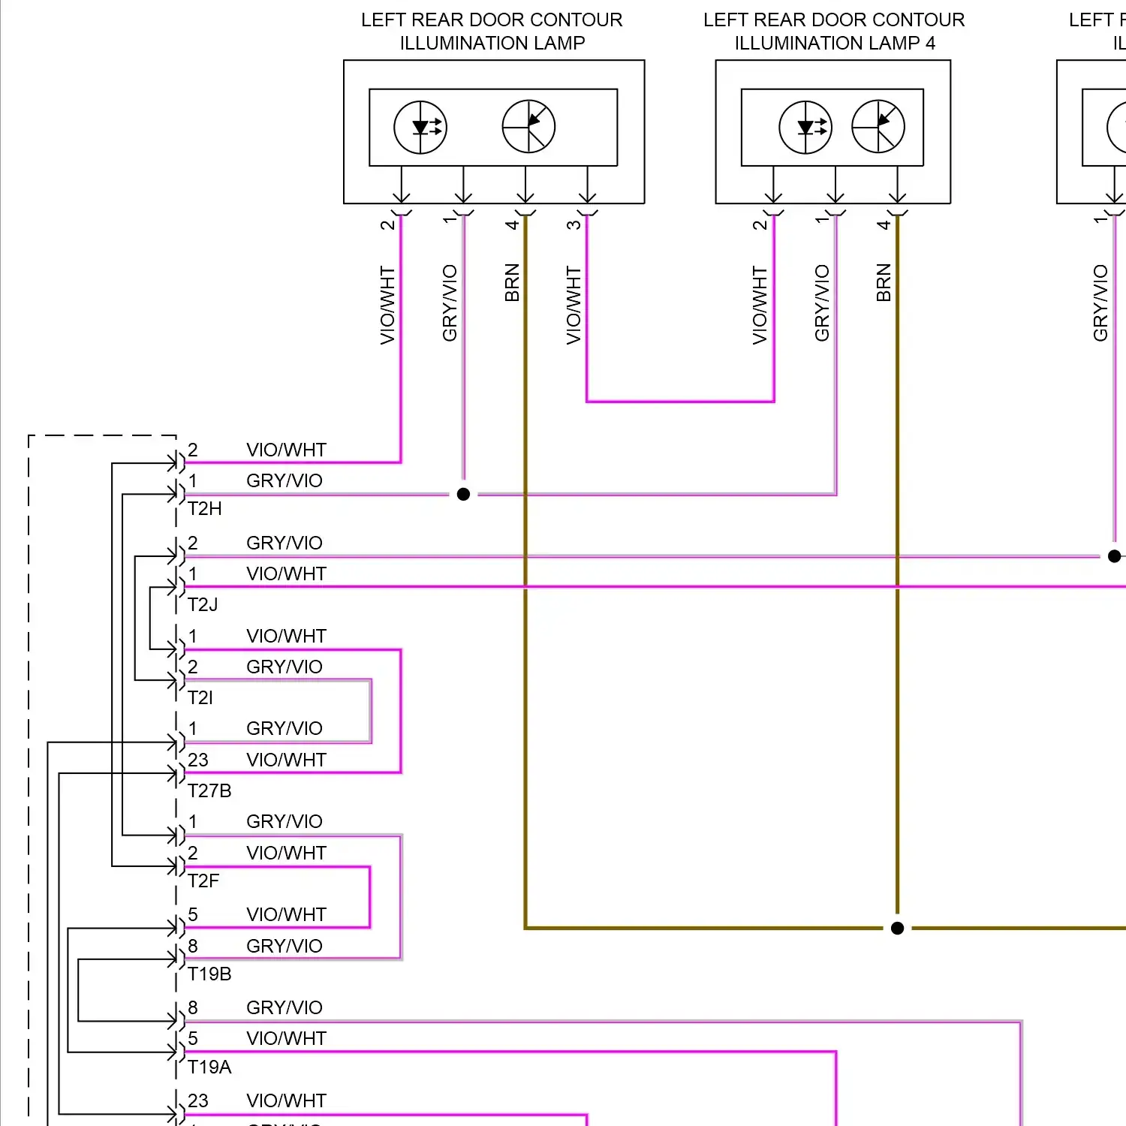The height and width of the screenshot is (1126, 1126).
Task: Click GRY/VIO label at T2I pin 2
Action: [285, 667]
